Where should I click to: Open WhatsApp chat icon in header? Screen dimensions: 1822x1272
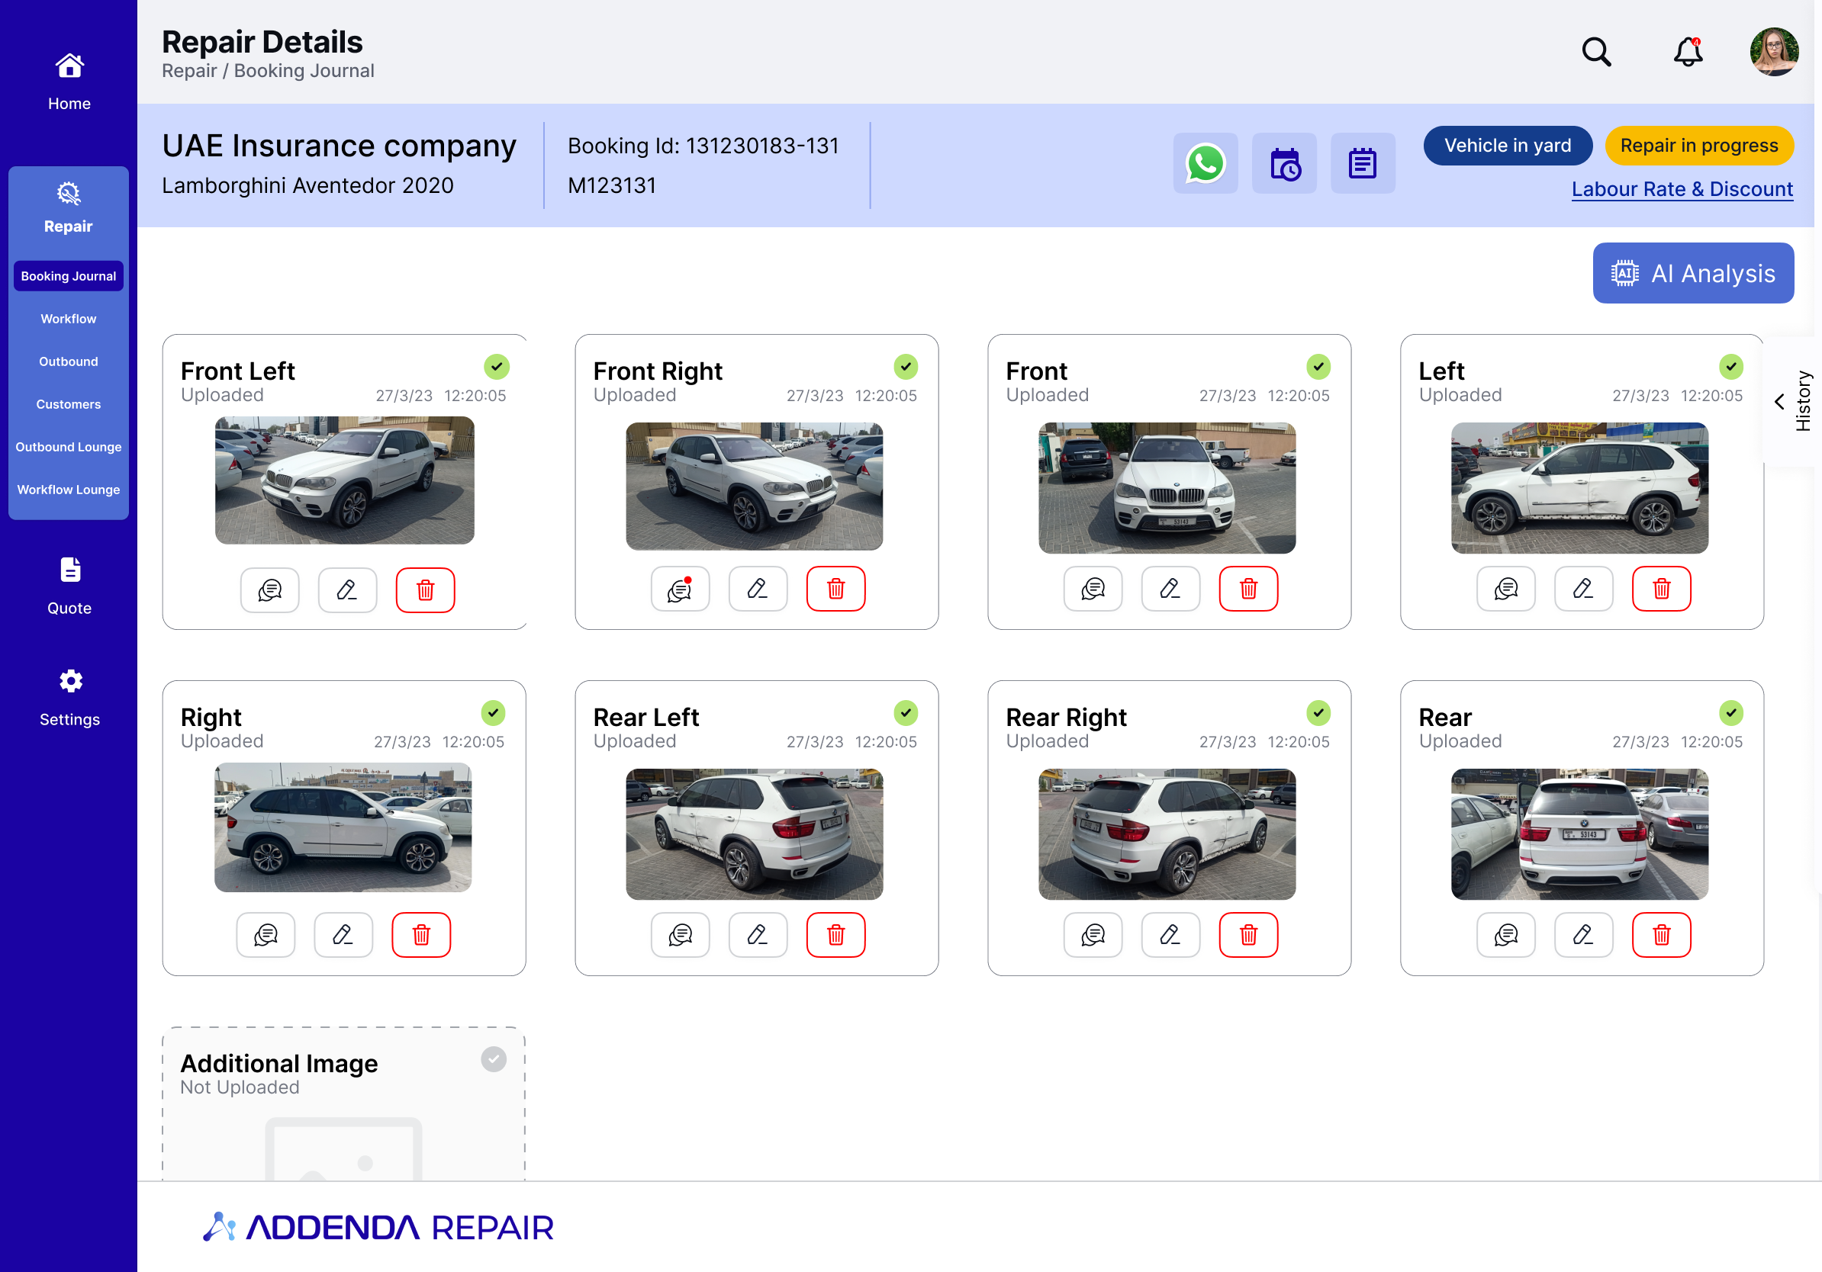(x=1205, y=163)
